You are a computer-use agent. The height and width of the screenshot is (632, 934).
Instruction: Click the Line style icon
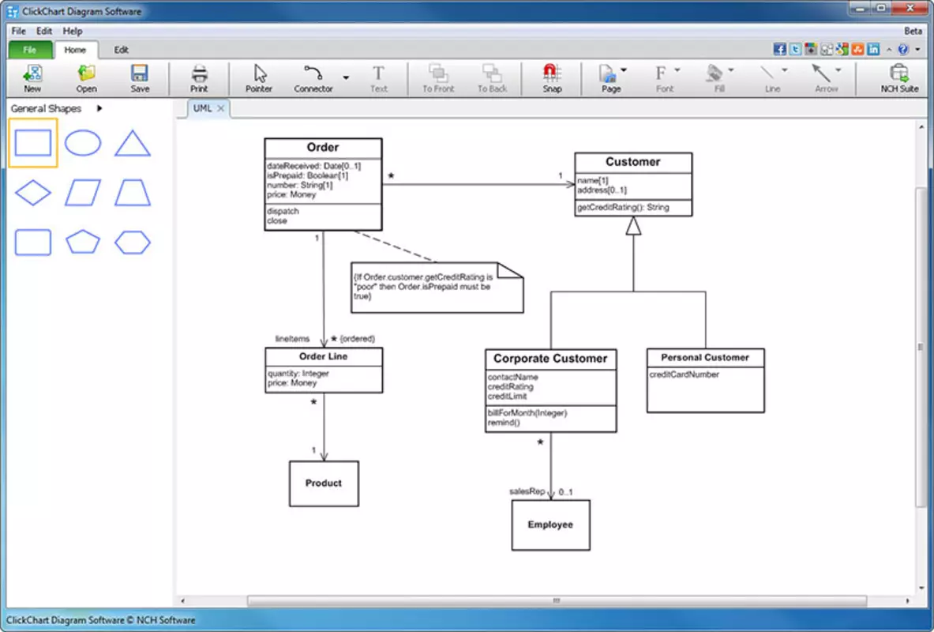[x=771, y=79]
